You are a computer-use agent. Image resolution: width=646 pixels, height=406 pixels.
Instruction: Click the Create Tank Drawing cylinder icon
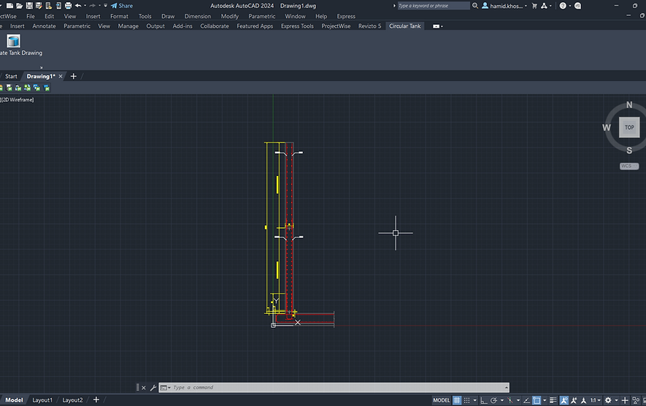click(13, 41)
